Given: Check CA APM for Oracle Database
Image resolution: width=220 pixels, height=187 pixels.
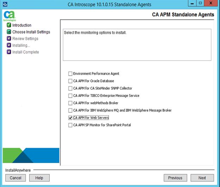Looking at the screenshot, I should (70, 81).
